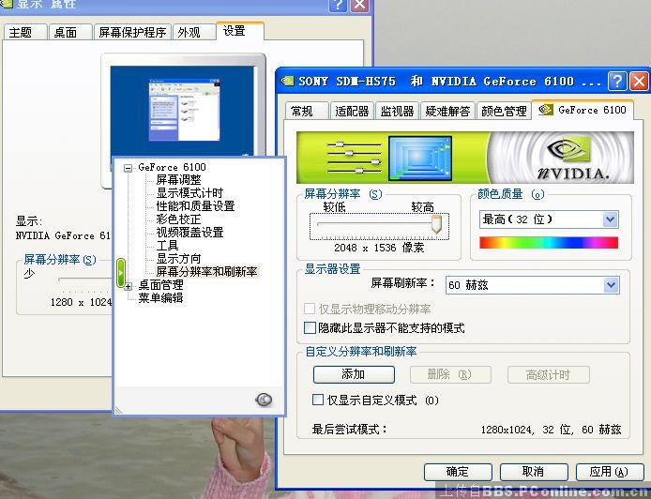Select 屏幕分辨率和刷新率 in the tree
651x499 pixels.
point(206,271)
